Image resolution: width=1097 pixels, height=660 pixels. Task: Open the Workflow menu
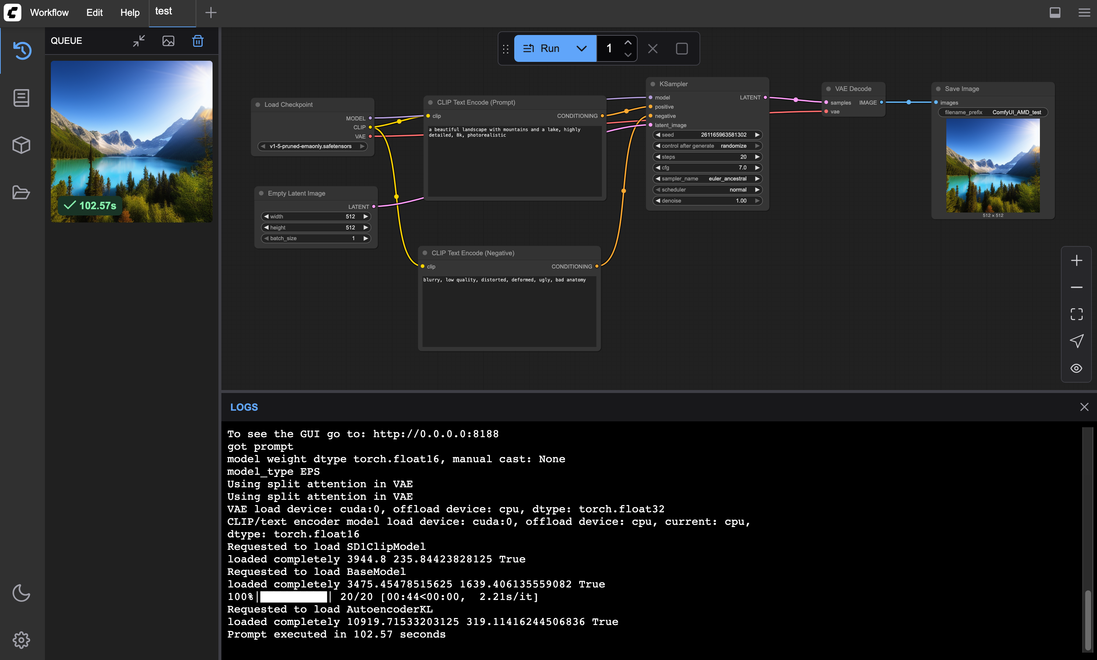(49, 13)
